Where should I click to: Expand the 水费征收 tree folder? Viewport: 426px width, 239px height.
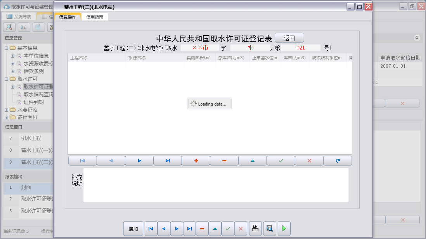point(7,110)
